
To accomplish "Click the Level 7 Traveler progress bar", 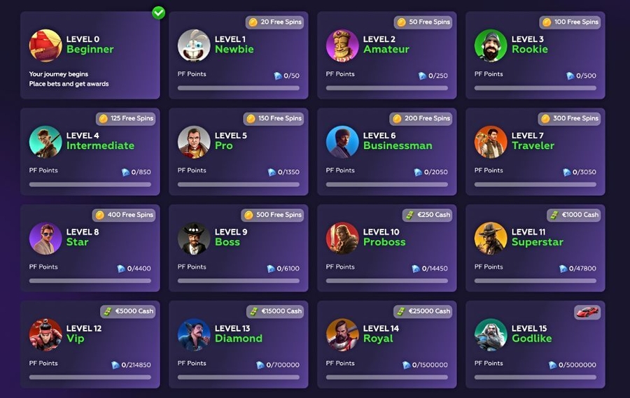I will pyautogui.click(x=535, y=185).
